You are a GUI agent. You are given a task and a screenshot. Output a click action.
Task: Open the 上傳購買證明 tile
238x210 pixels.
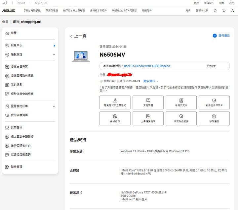148,118
